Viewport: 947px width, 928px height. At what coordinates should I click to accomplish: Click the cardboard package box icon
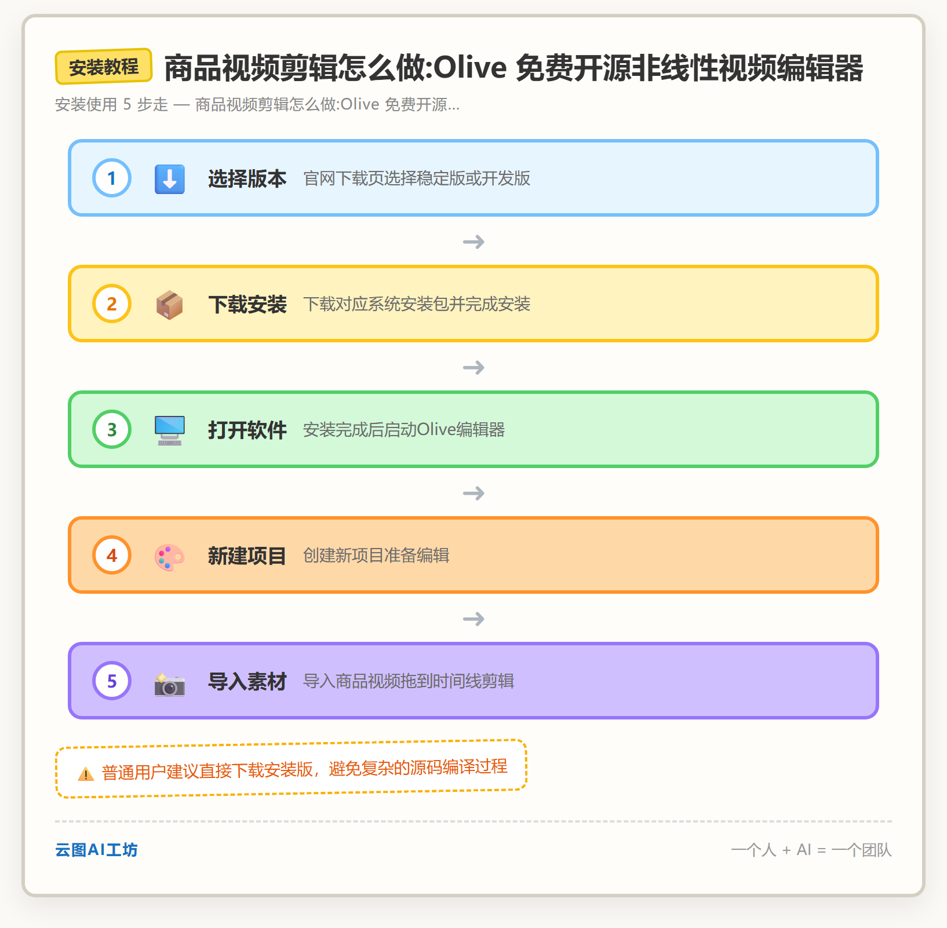(170, 305)
